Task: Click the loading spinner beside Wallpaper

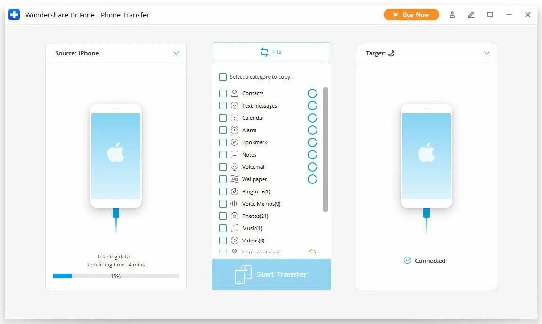Action: click(312, 179)
